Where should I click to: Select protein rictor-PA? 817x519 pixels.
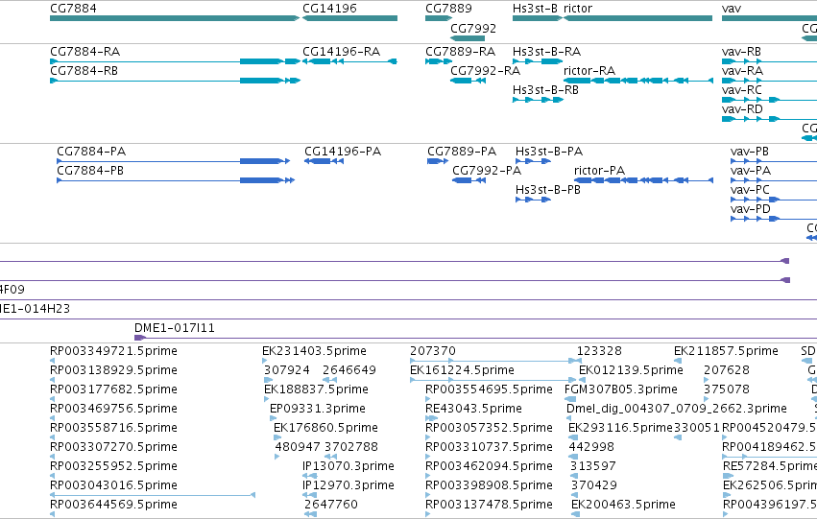tap(643, 180)
